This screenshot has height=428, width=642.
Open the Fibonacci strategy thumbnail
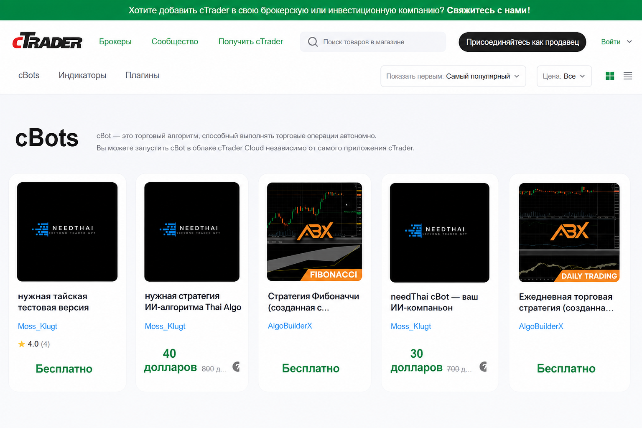pos(314,232)
